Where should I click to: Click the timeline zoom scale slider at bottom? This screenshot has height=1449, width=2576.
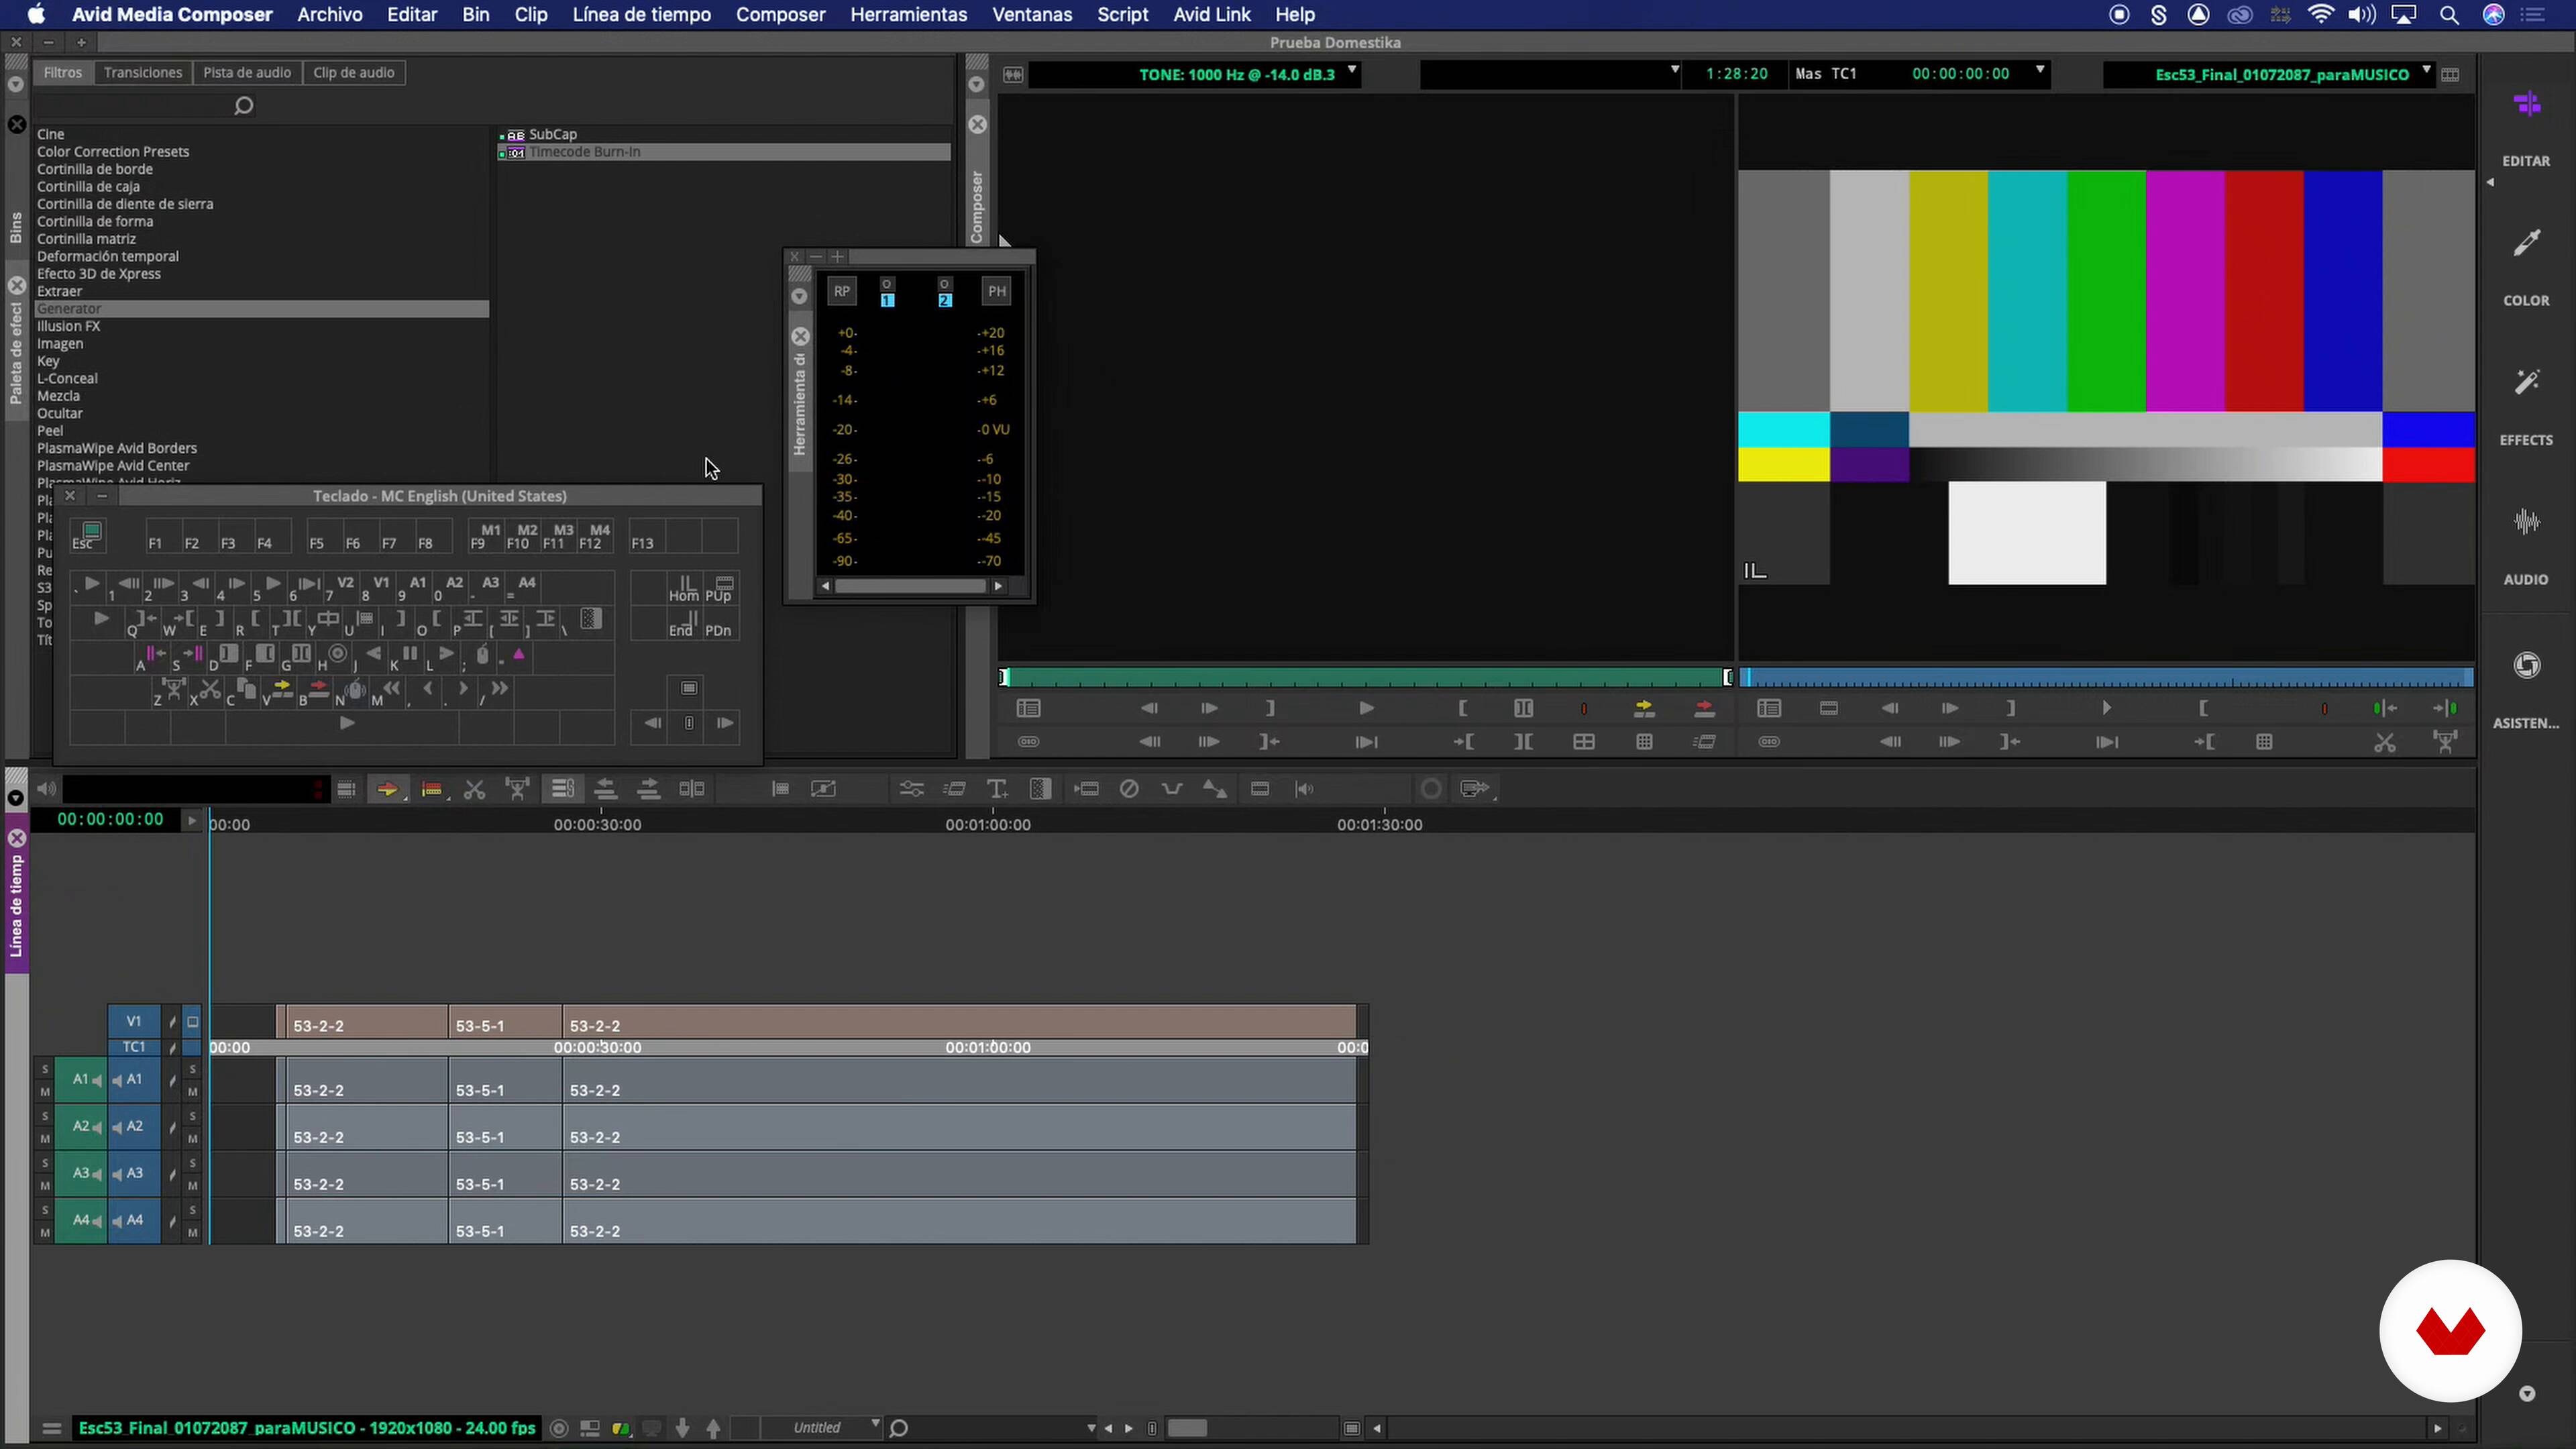pos(1188,1427)
